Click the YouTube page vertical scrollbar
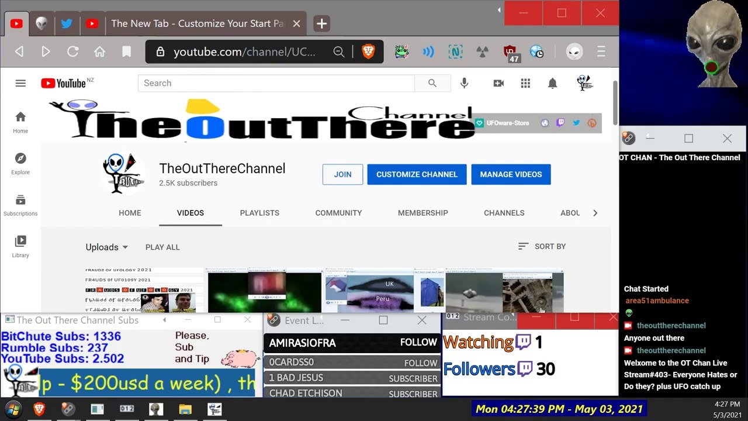Screen dimensions: 748x421 (x=615, y=103)
